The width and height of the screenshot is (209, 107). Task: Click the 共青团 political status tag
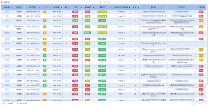(x=87, y=33)
